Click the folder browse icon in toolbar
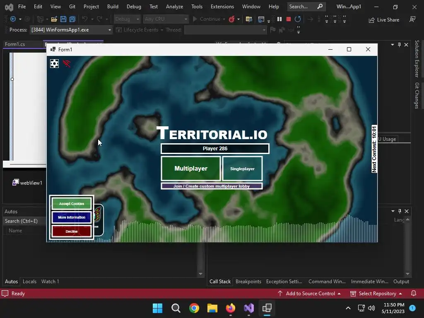Viewport: 424px width, 318px height. (249, 19)
